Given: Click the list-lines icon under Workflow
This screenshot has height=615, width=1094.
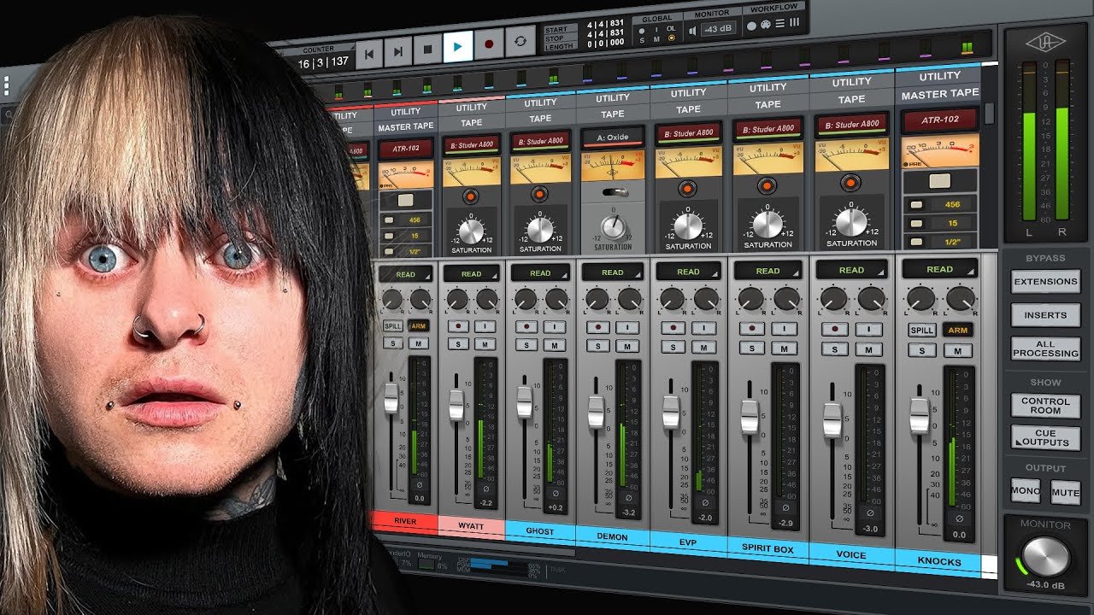Looking at the screenshot, I should (779, 24).
